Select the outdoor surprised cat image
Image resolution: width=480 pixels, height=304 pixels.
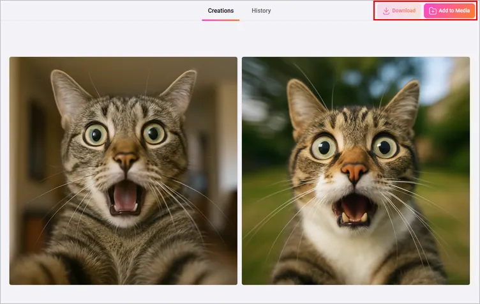pyautogui.click(x=356, y=171)
